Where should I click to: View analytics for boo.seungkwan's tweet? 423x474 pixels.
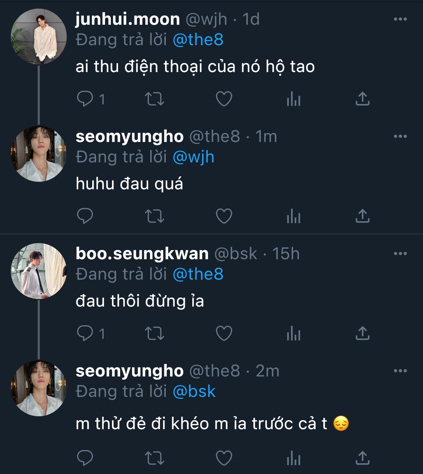tap(293, 333)
